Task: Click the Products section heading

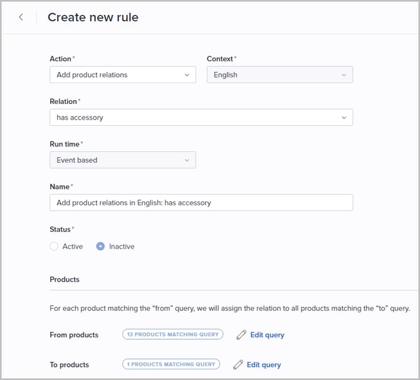Action: (65, 279)
